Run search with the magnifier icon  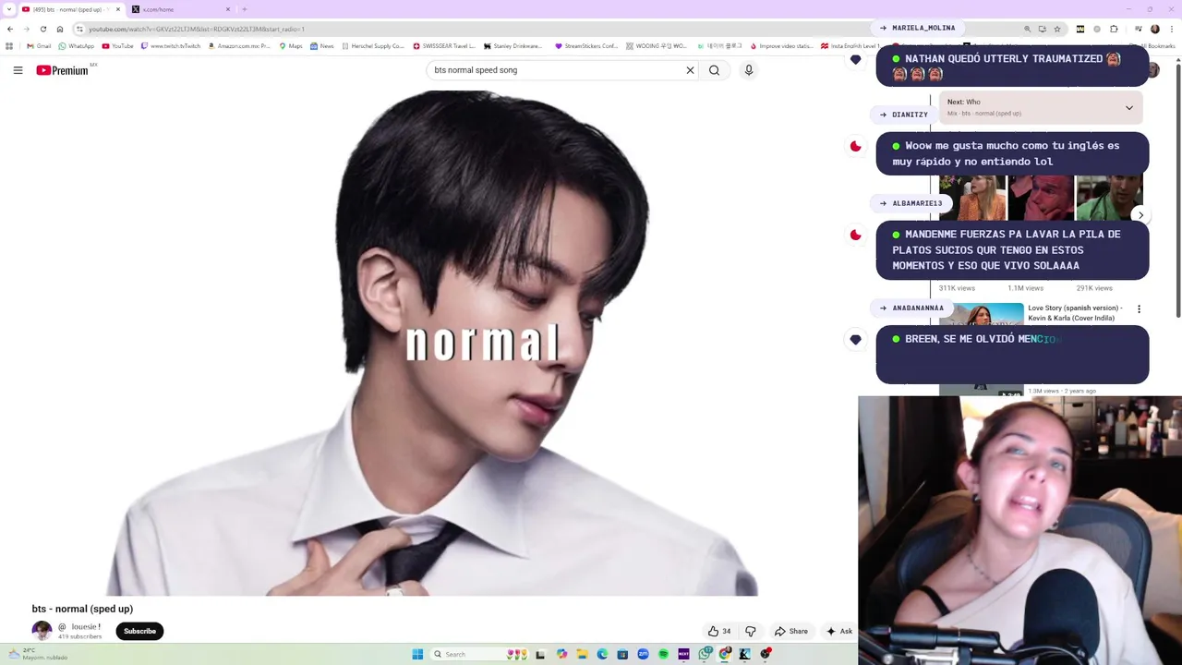714,70
